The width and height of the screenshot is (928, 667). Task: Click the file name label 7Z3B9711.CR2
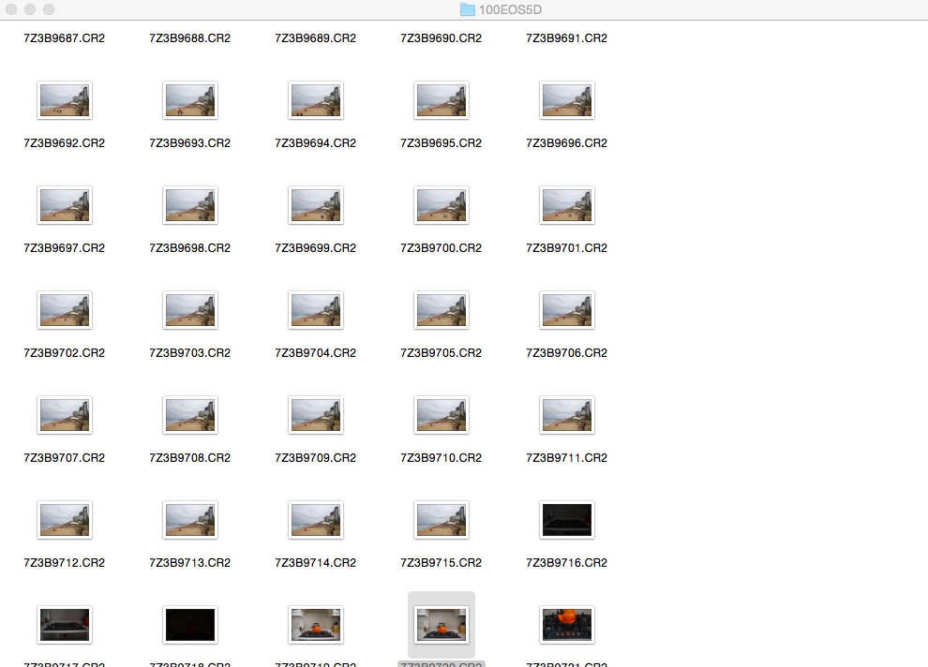[566, 458]
